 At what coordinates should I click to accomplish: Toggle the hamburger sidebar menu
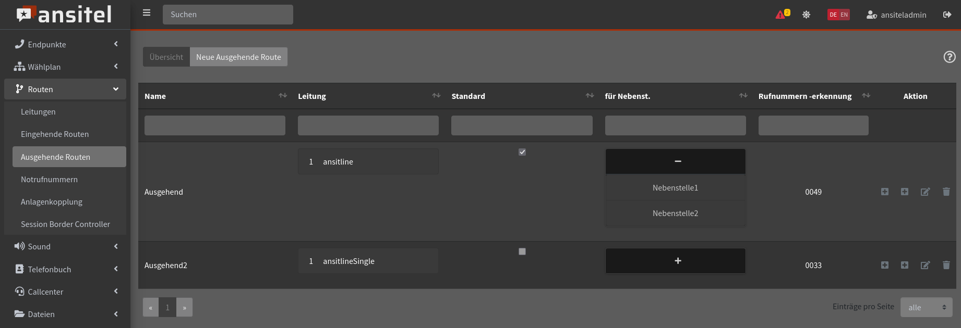[147, 13]
